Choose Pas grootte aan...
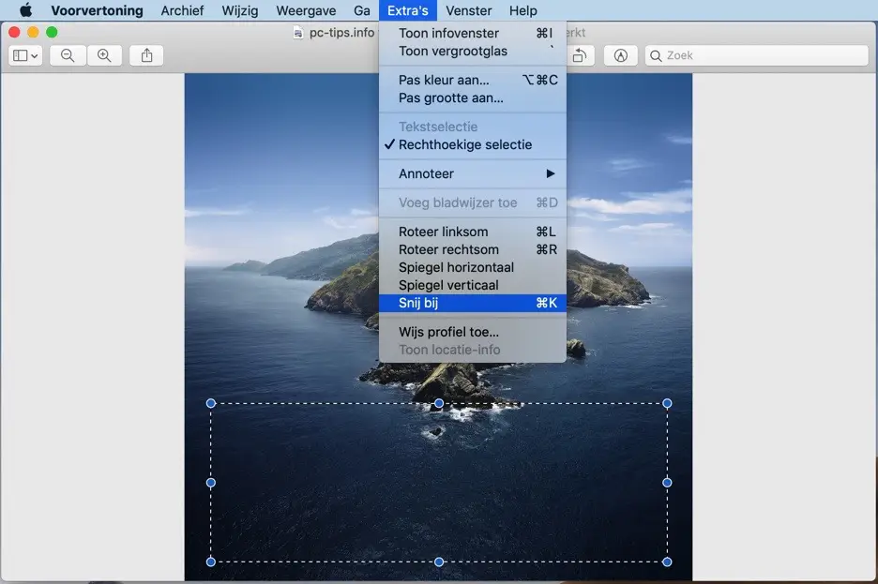 (473, 97)
